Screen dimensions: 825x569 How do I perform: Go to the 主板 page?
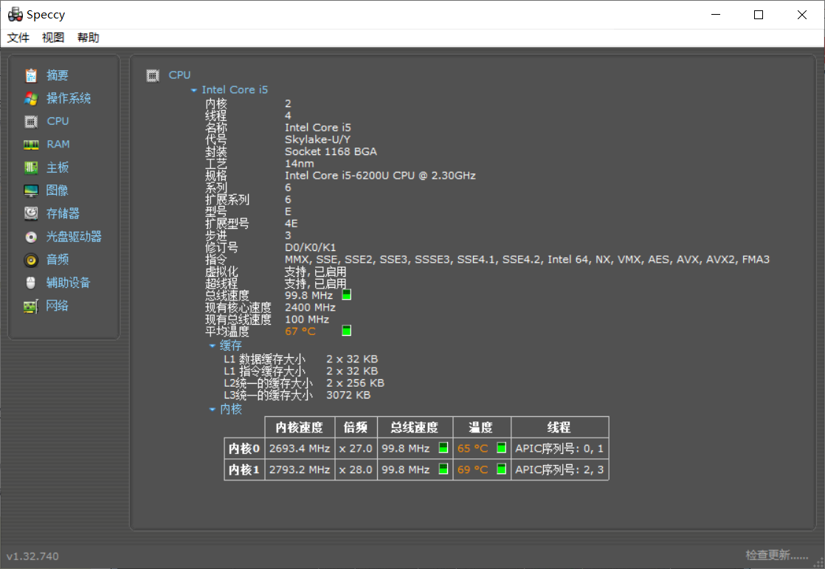point(58,168)
